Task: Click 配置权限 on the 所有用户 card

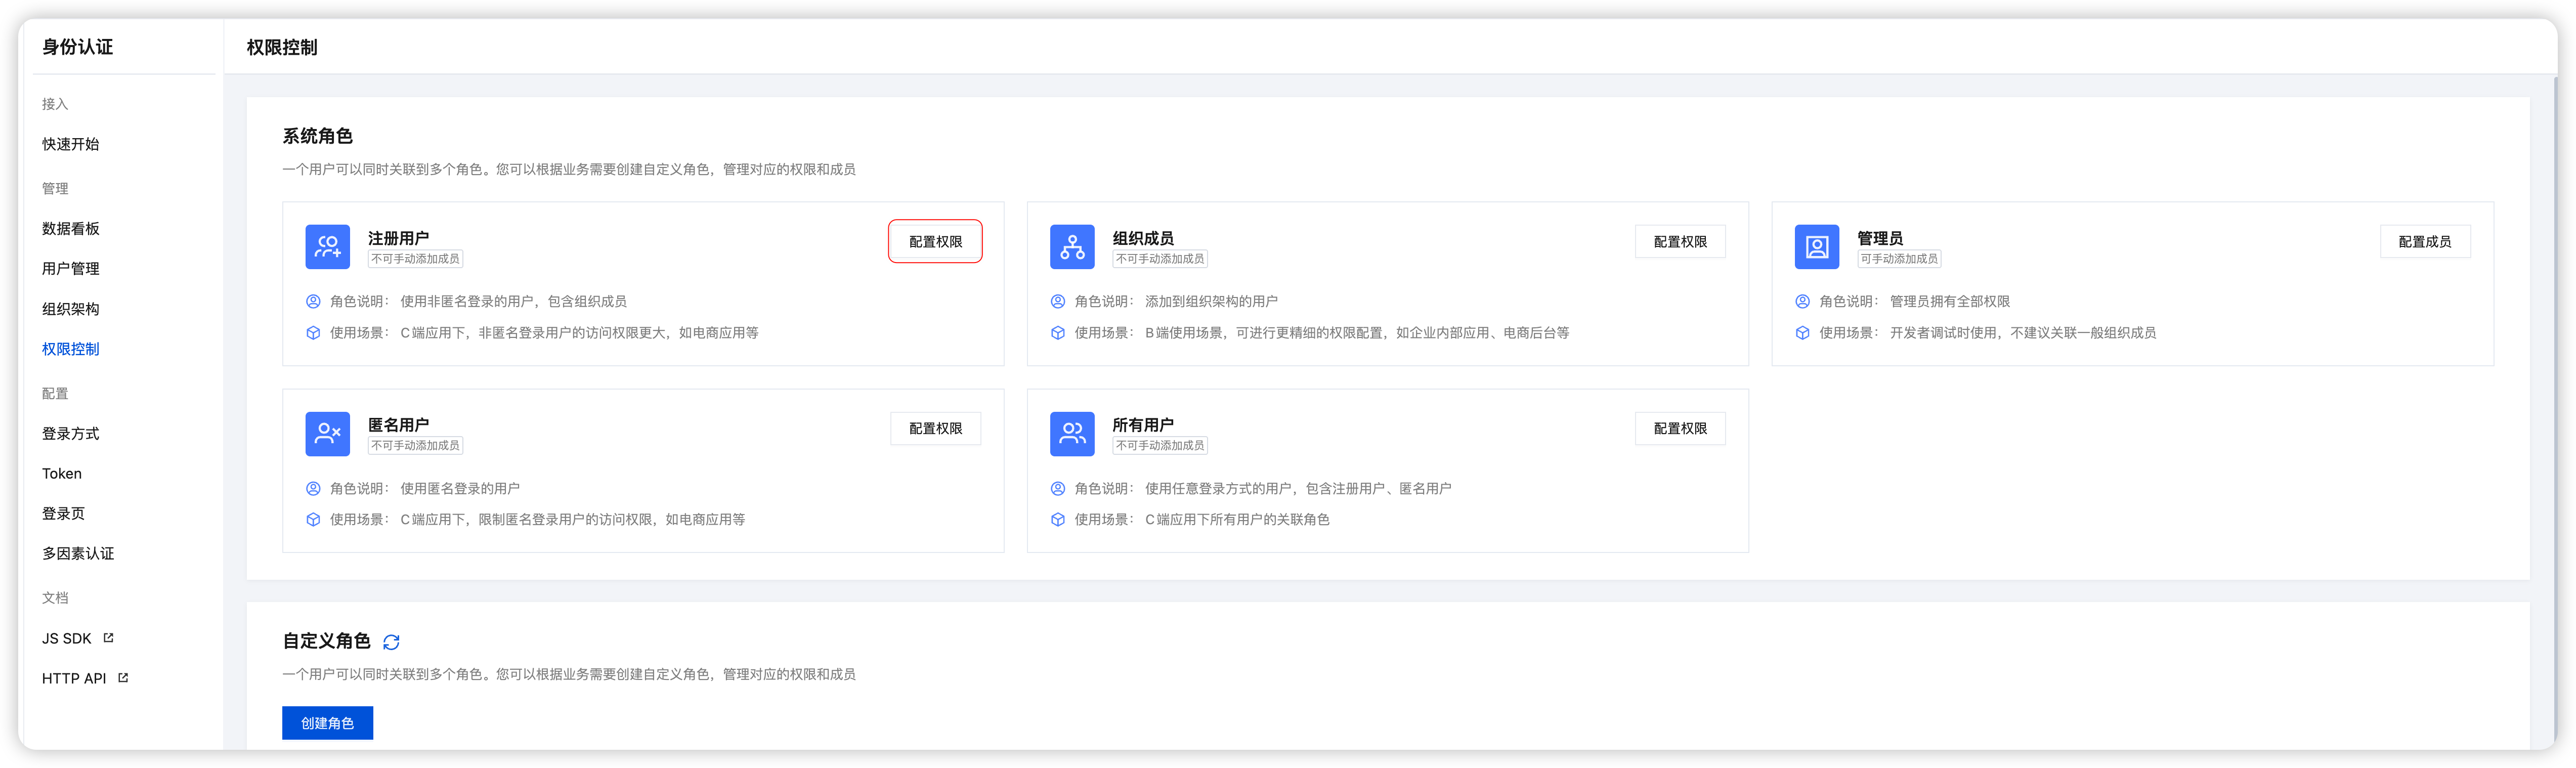Action: [1680, 428]
